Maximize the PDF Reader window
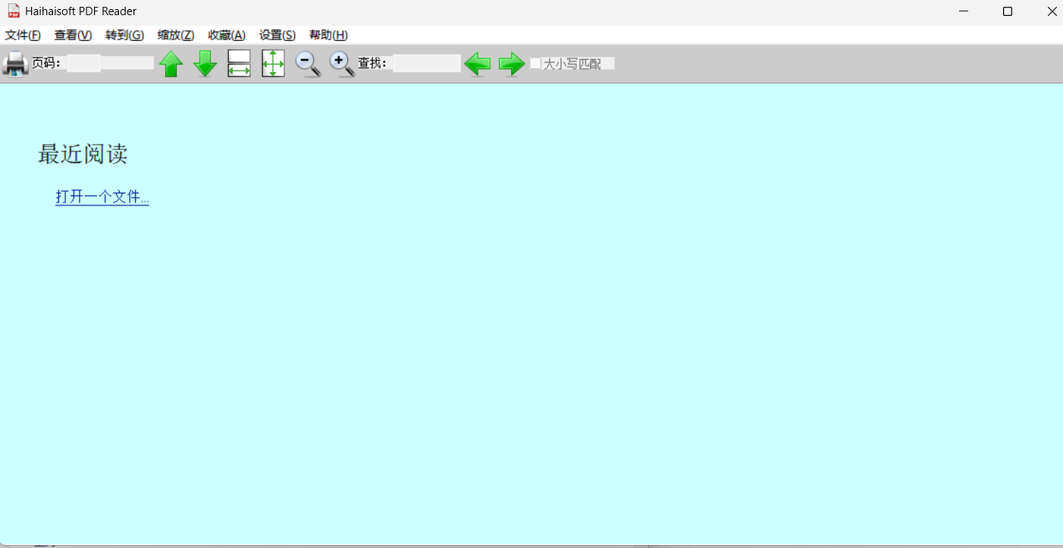 pyautogui.click(x=1008, y=11)
